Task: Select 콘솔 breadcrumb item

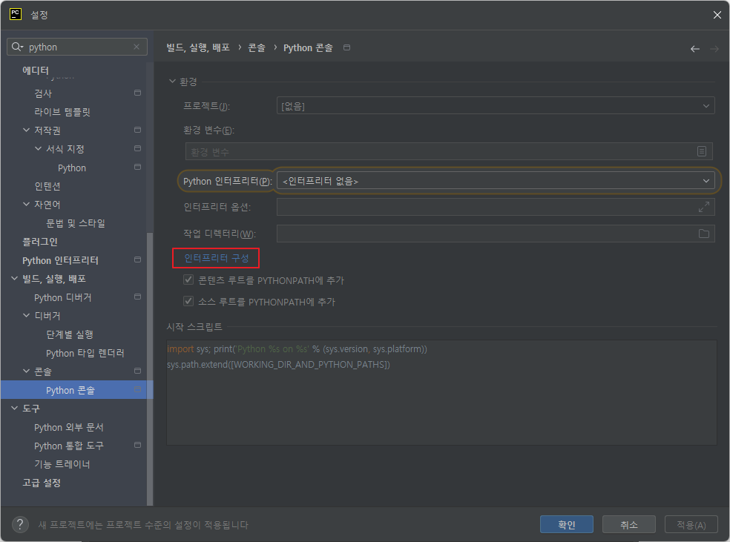Action: (x=257, y=47)
